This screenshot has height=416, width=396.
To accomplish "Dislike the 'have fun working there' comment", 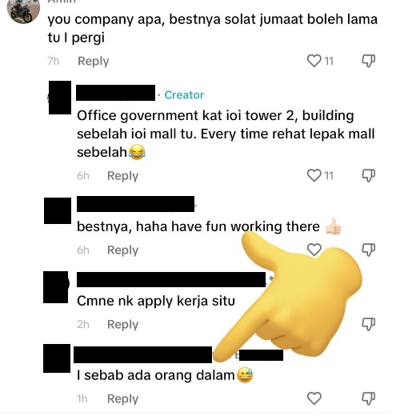I will [368, 250].
